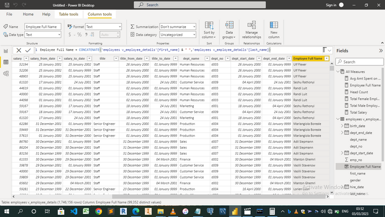
Task: Switch to the Table tools tab
Action: [x=69, y=14]
